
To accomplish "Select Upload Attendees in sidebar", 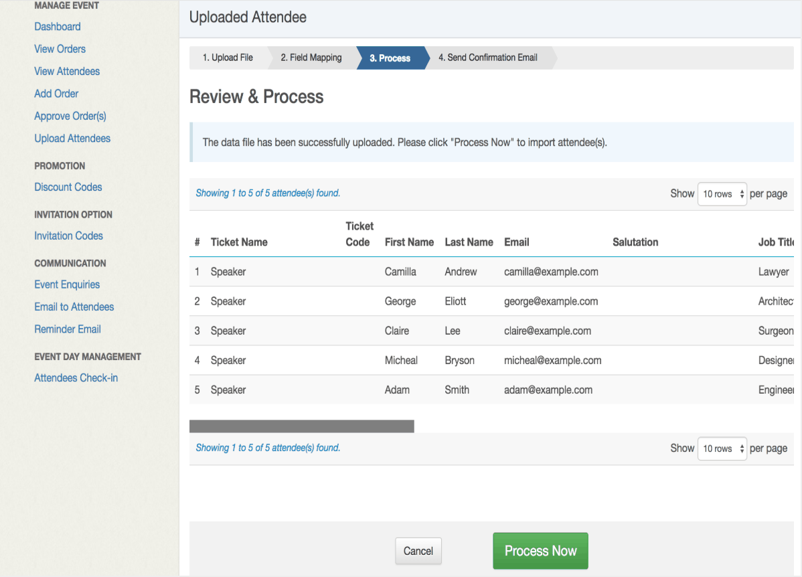I will 72,139.
